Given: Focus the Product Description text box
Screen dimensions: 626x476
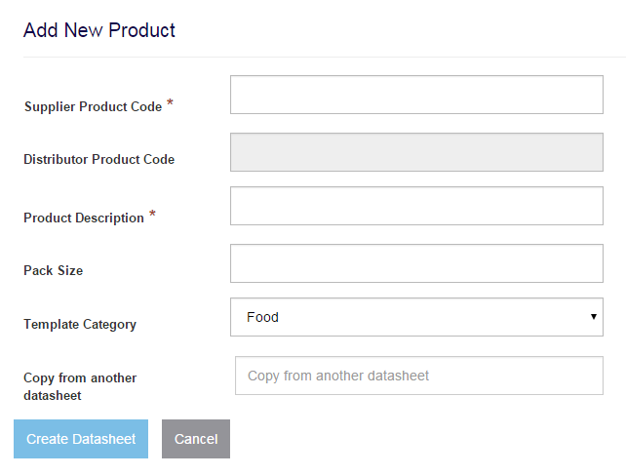Looking at the screenshot, I should (416, 206).
